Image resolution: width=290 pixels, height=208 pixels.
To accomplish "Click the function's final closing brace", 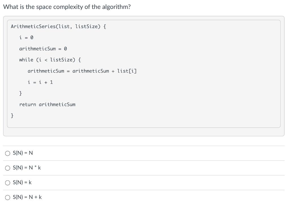I will click(12, 115).
